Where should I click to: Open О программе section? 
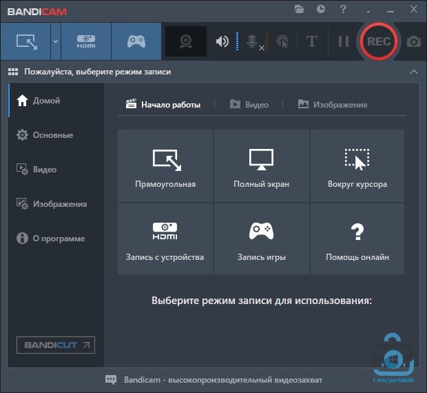(x=56, y=238)
